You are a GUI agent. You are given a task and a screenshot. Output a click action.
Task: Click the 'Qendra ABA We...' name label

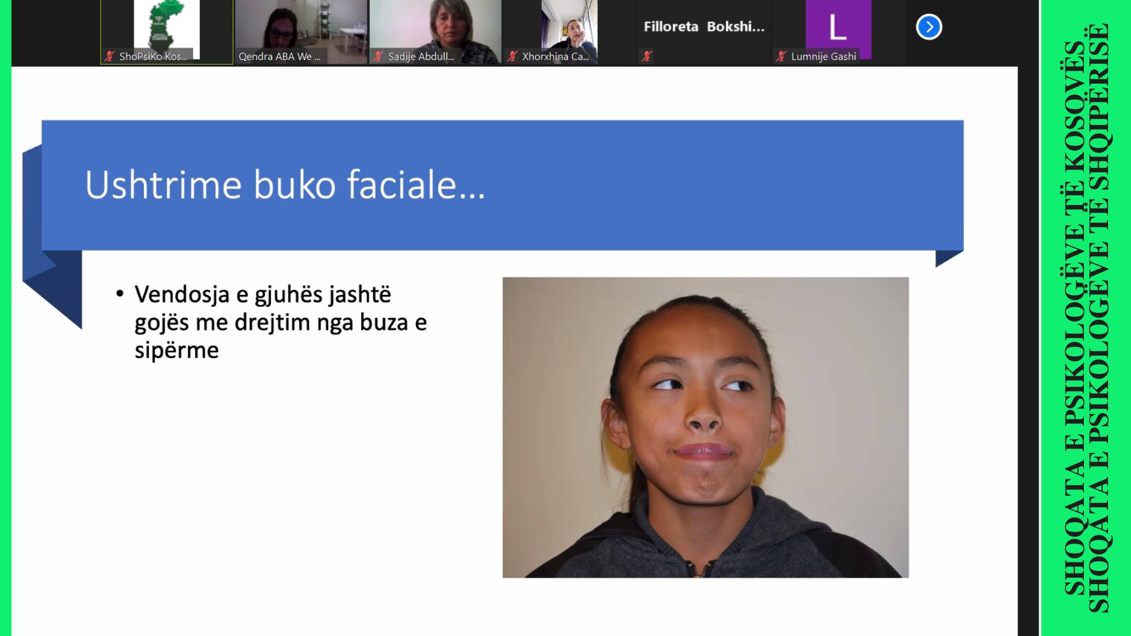tap(280, 57)
